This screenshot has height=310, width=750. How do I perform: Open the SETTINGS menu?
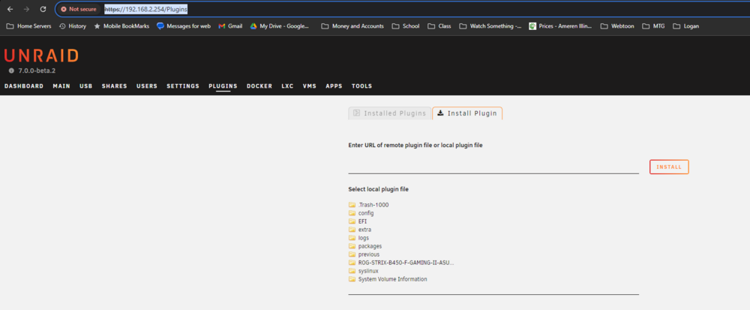(x=183, y=86)
